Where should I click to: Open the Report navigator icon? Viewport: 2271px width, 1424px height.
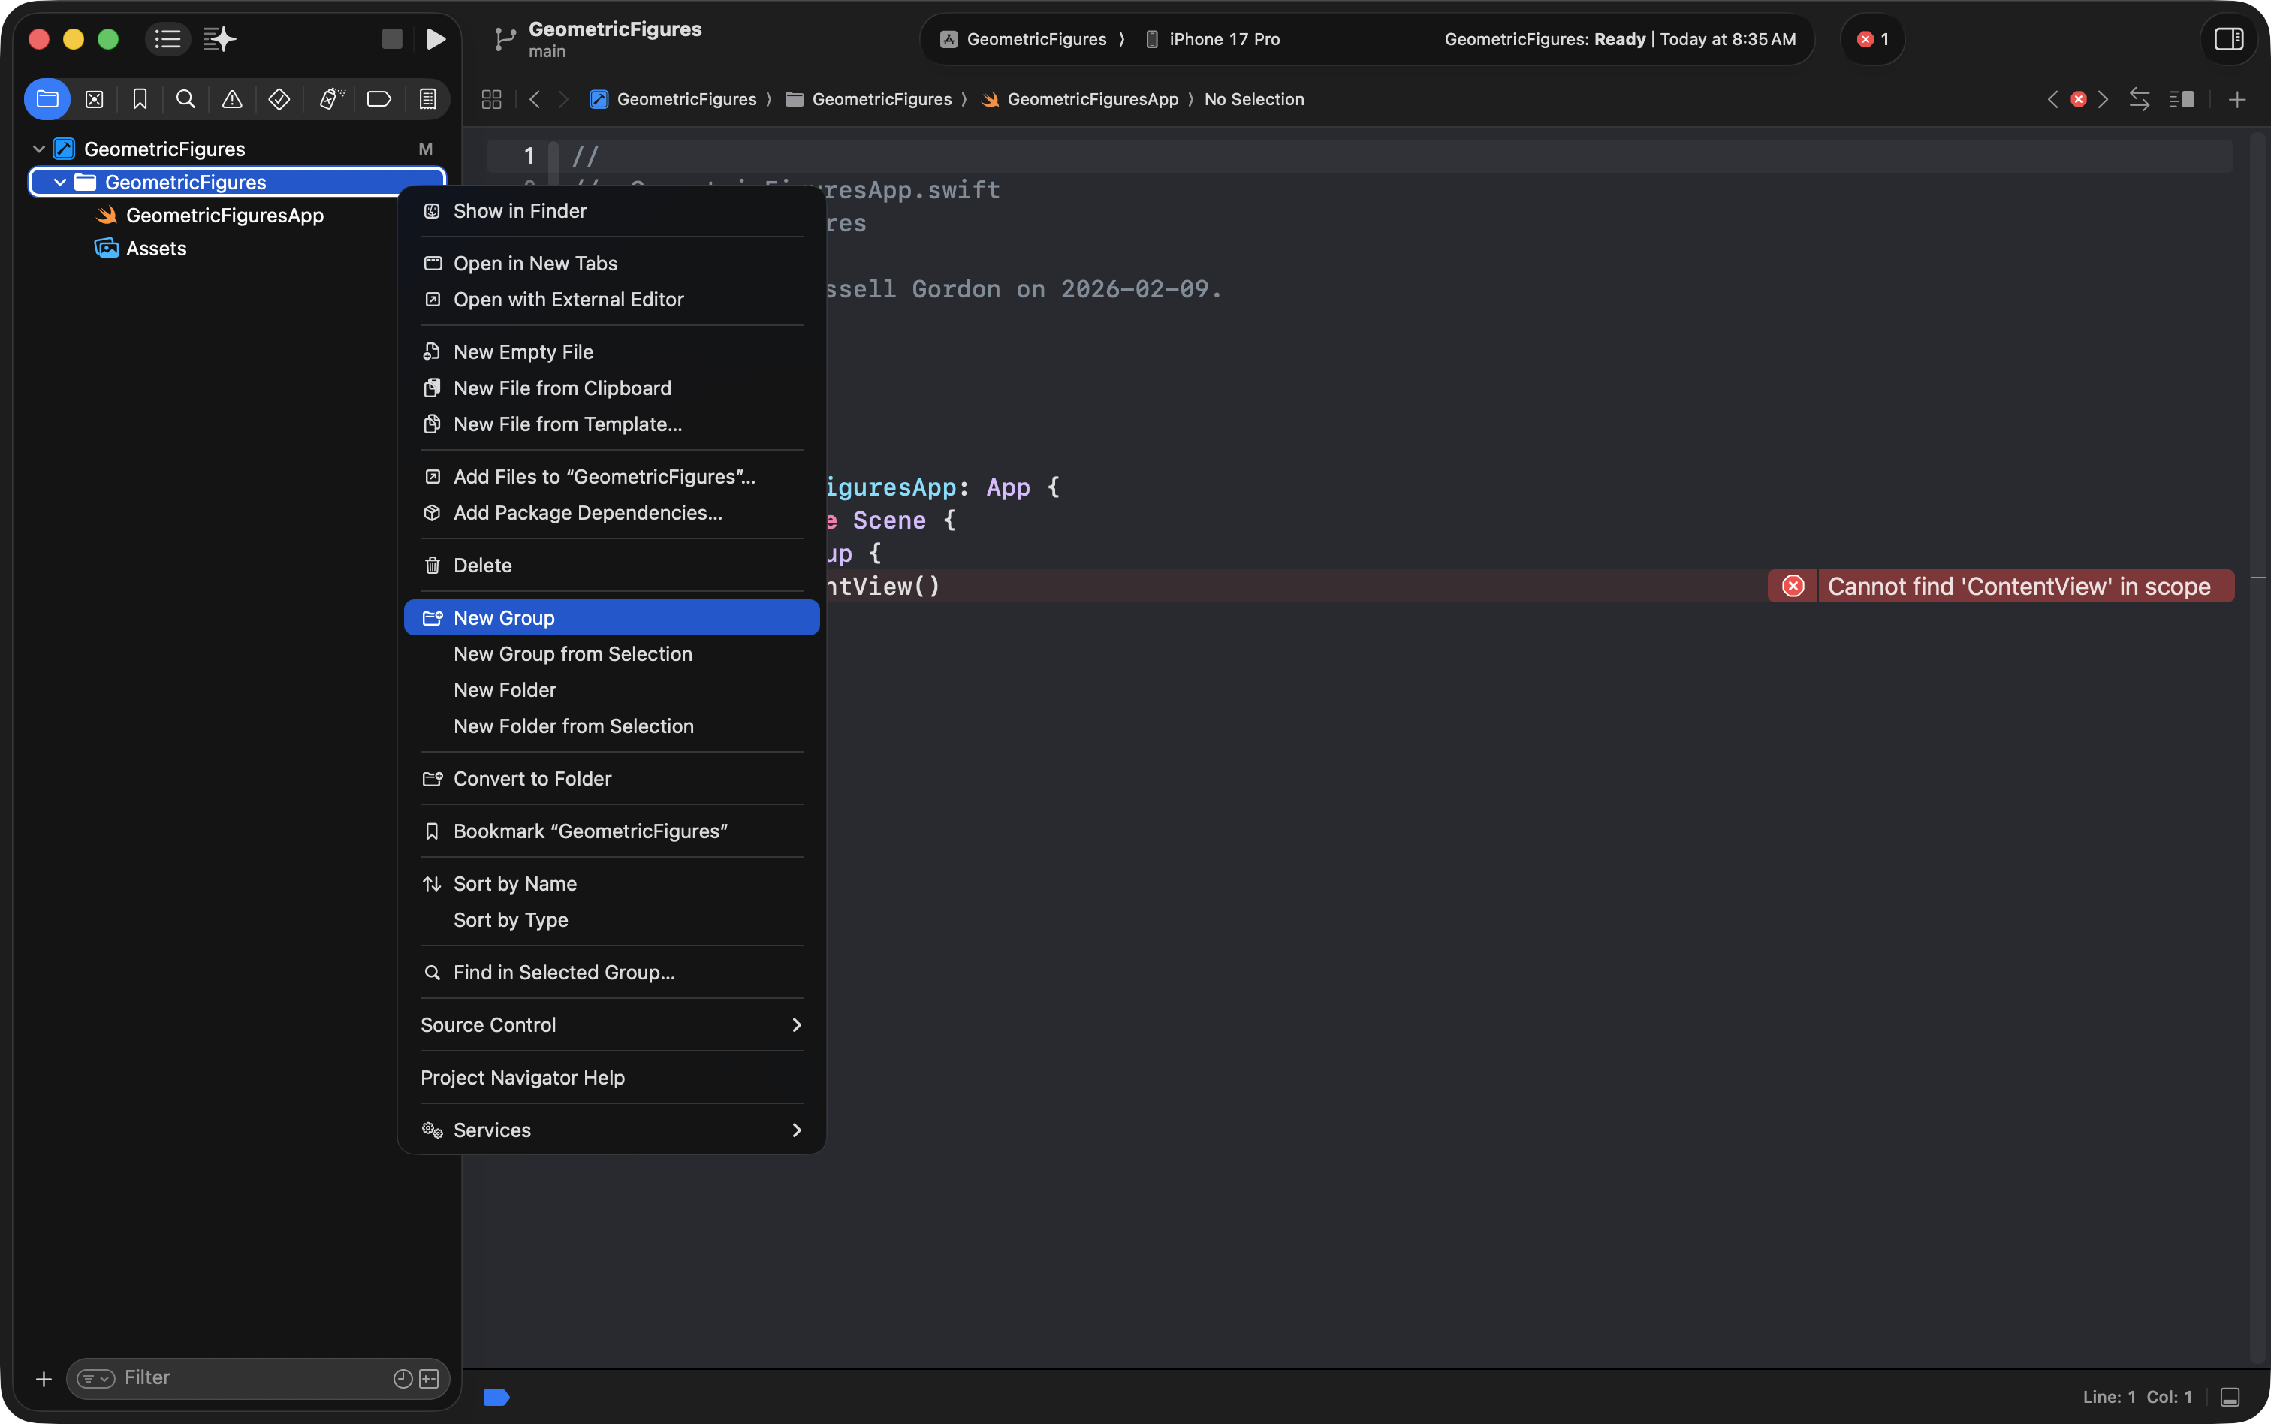point(427,99)
